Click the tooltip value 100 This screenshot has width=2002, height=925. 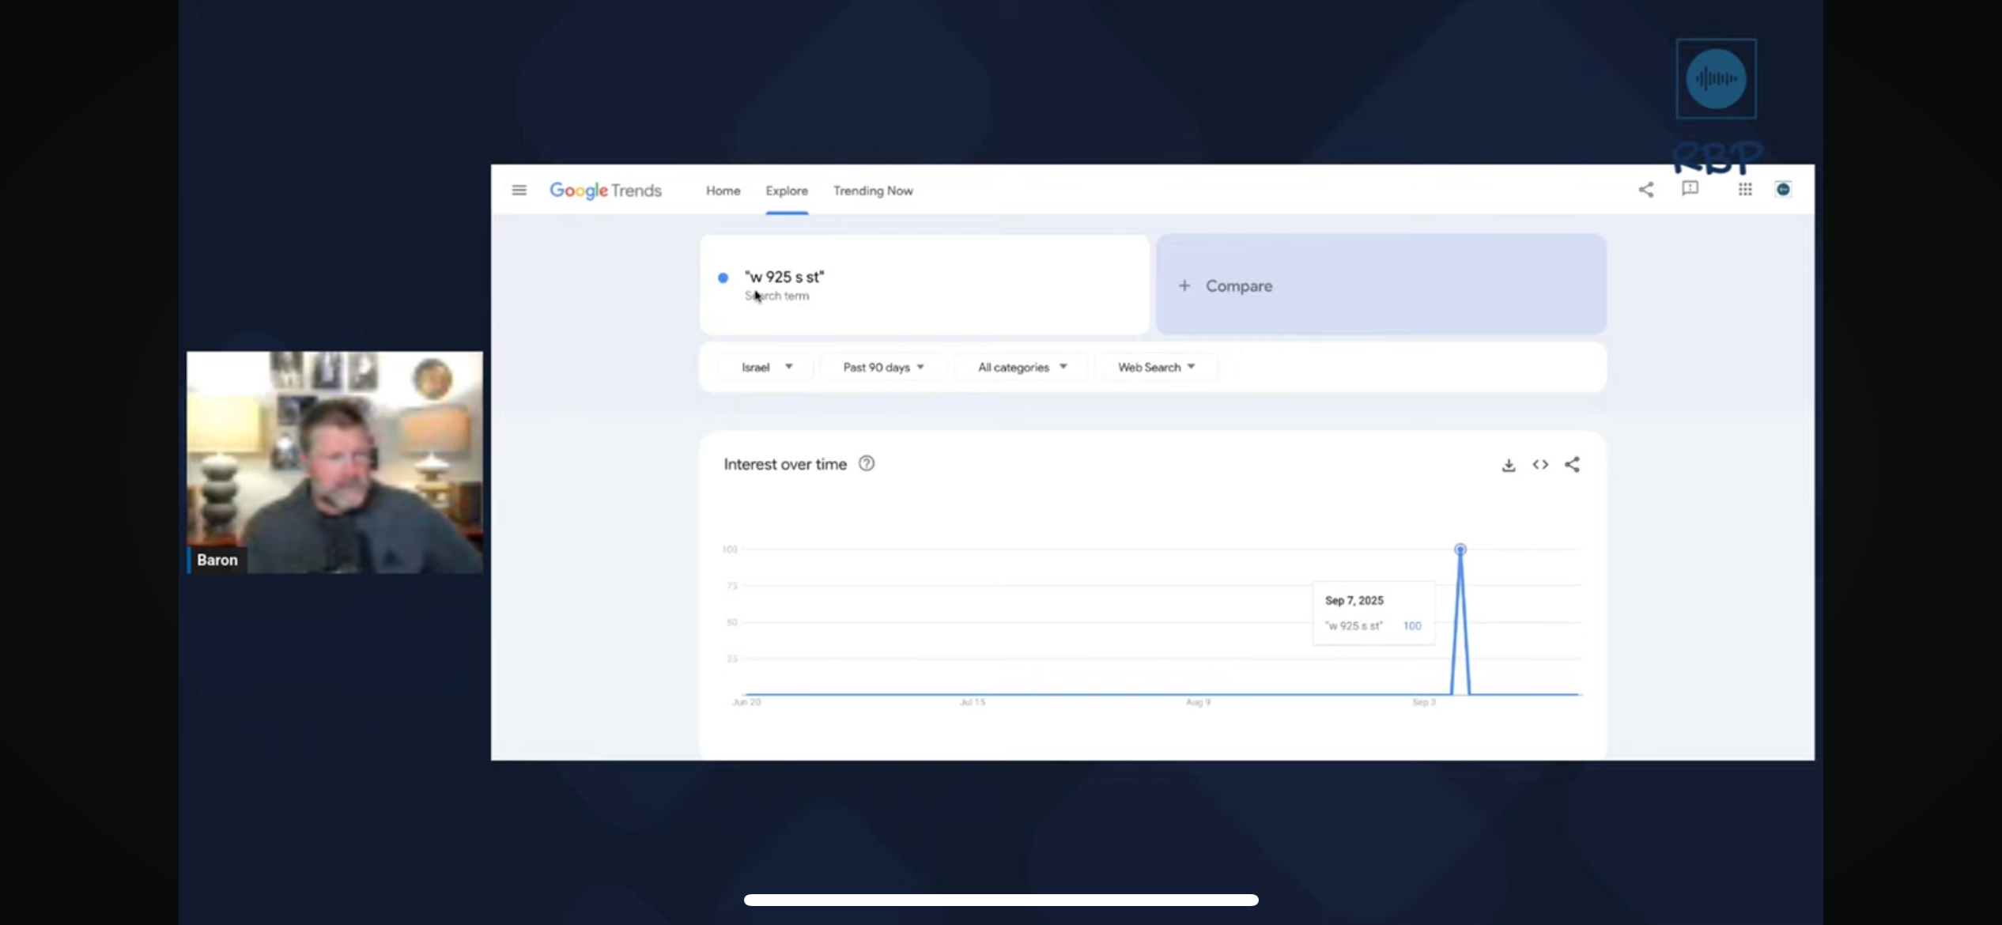point(1412,626)
